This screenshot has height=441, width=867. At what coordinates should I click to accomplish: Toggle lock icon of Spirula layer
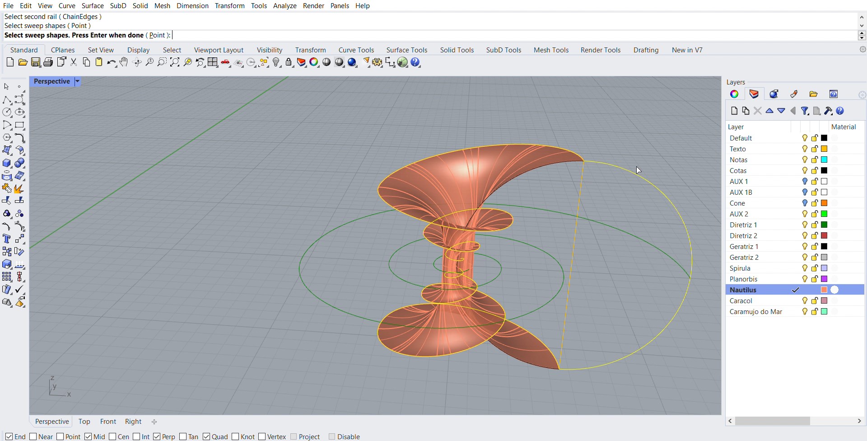coord(815,268)
